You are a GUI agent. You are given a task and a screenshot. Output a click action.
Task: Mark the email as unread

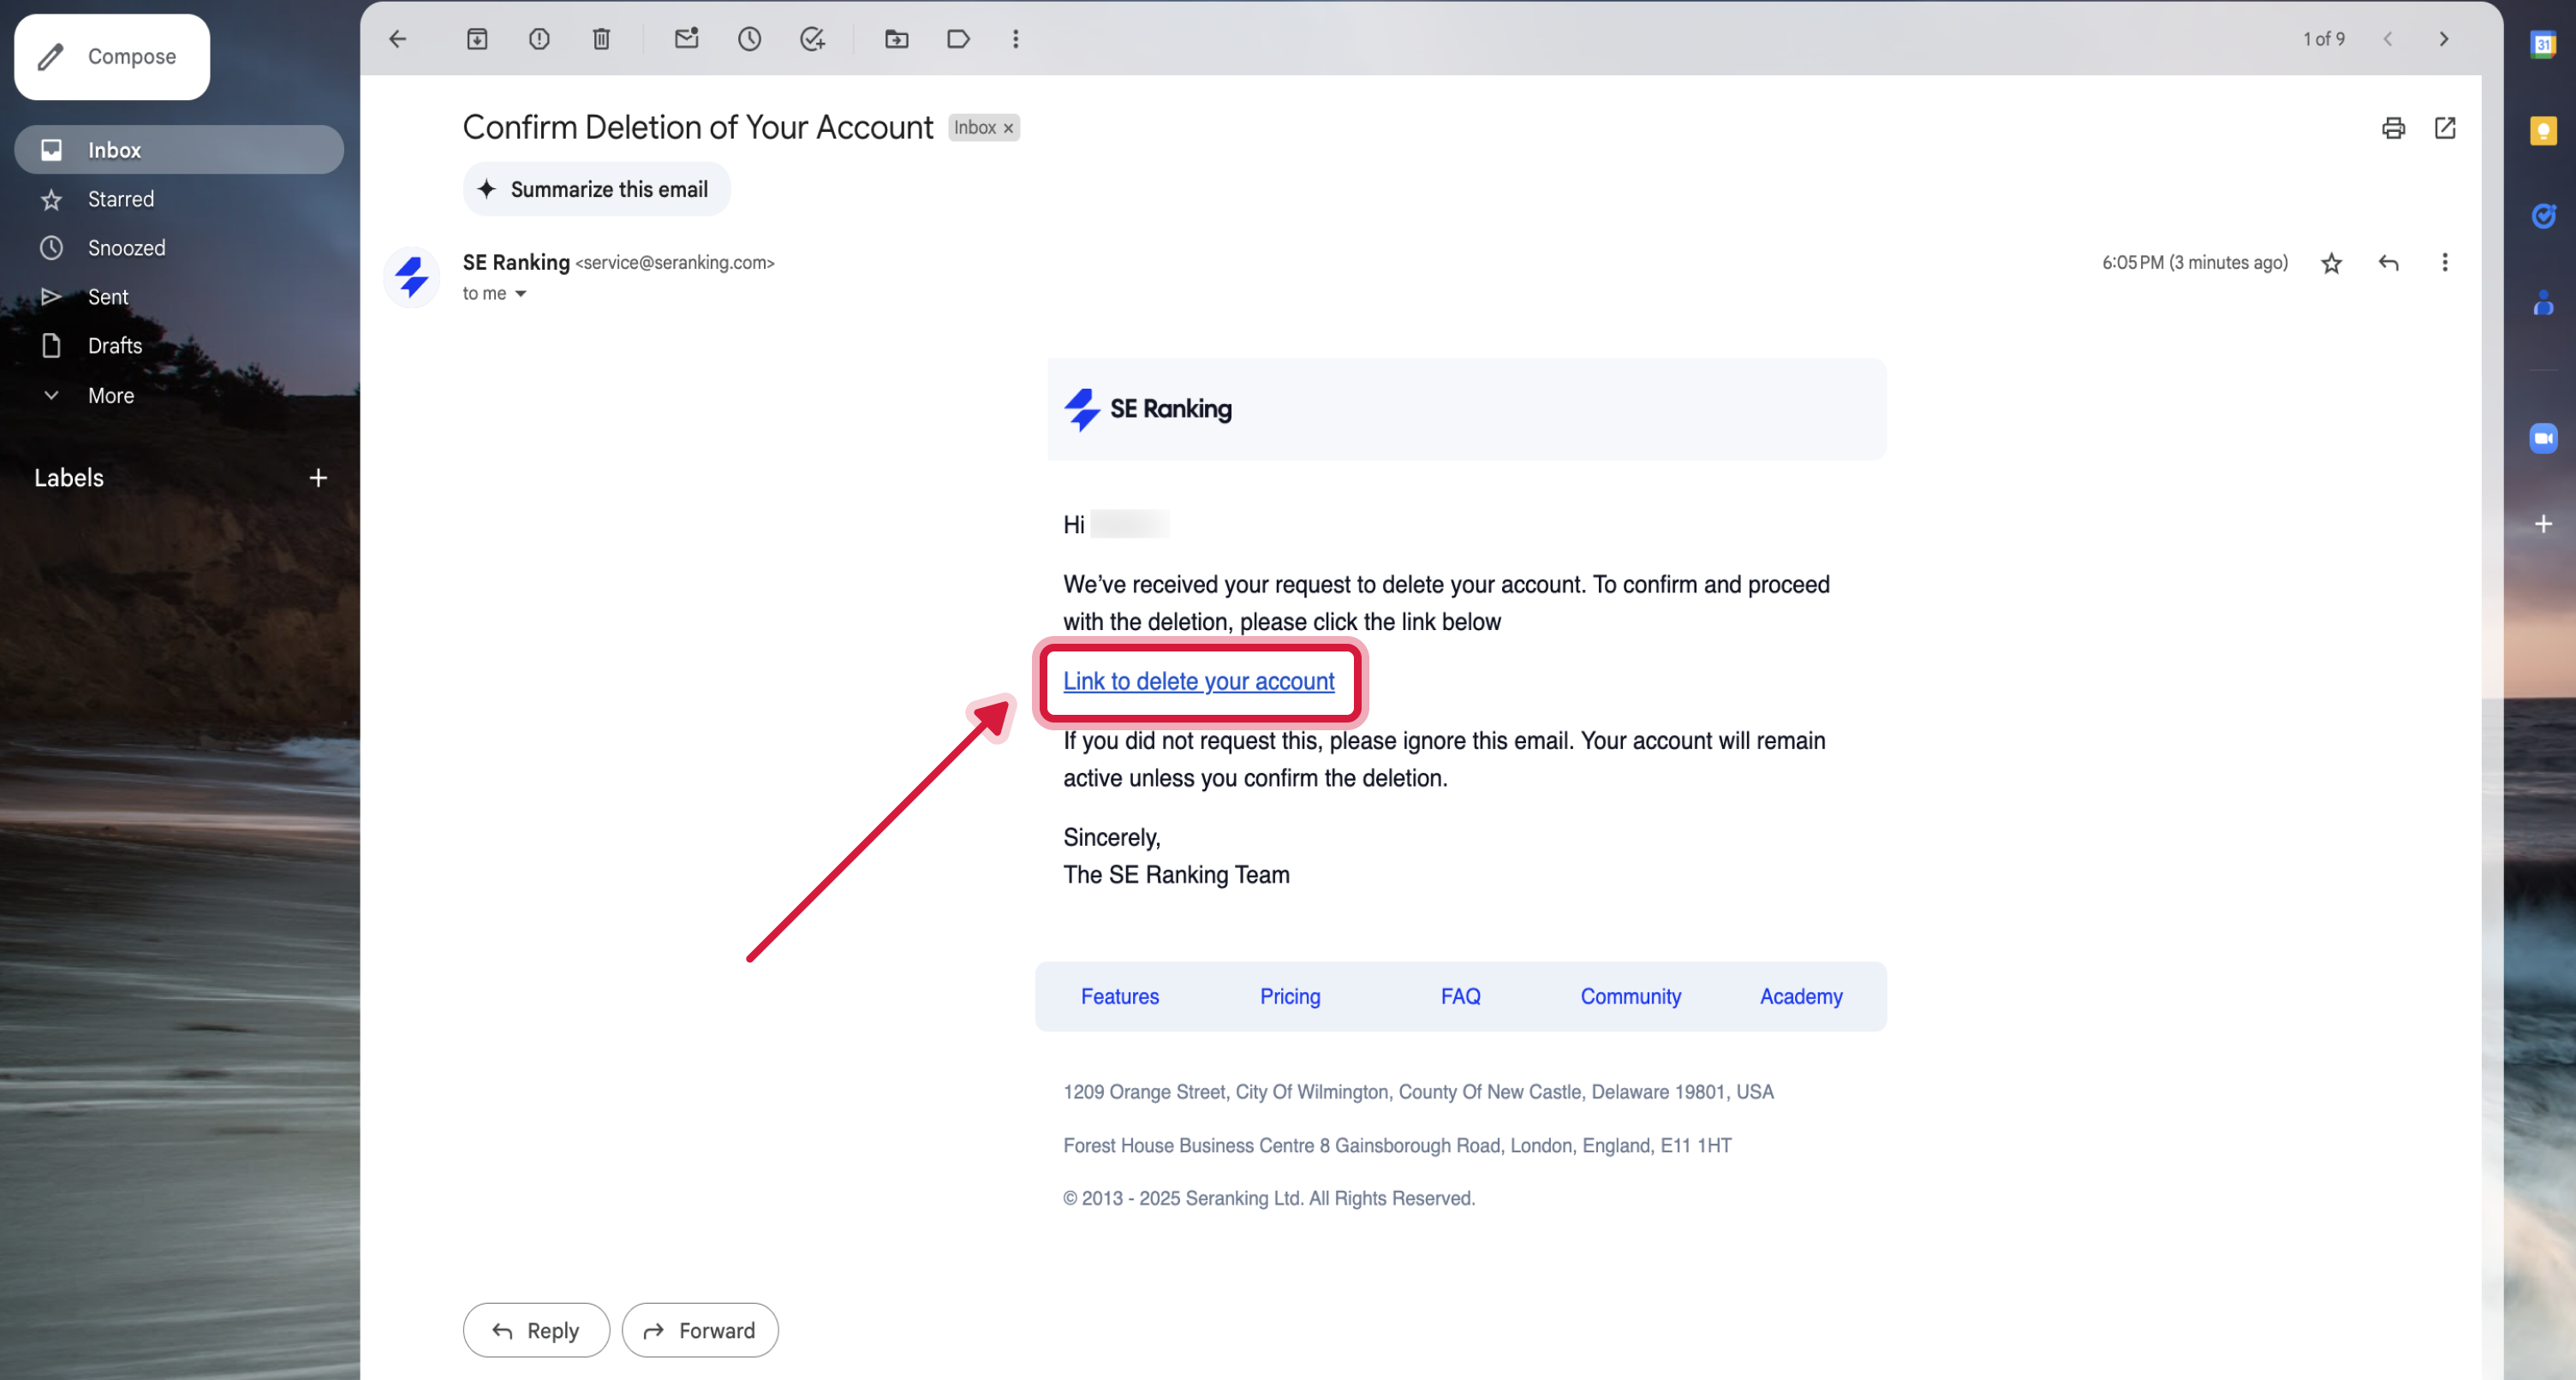[x=687, y=39]
